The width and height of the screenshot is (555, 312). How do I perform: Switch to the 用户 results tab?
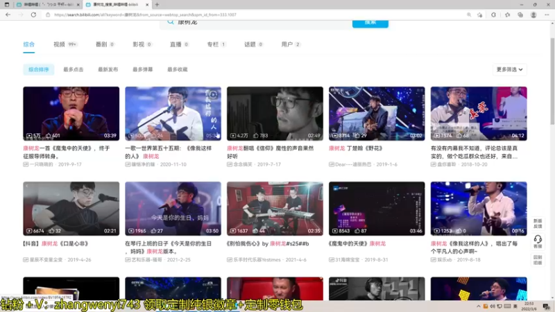291,44
